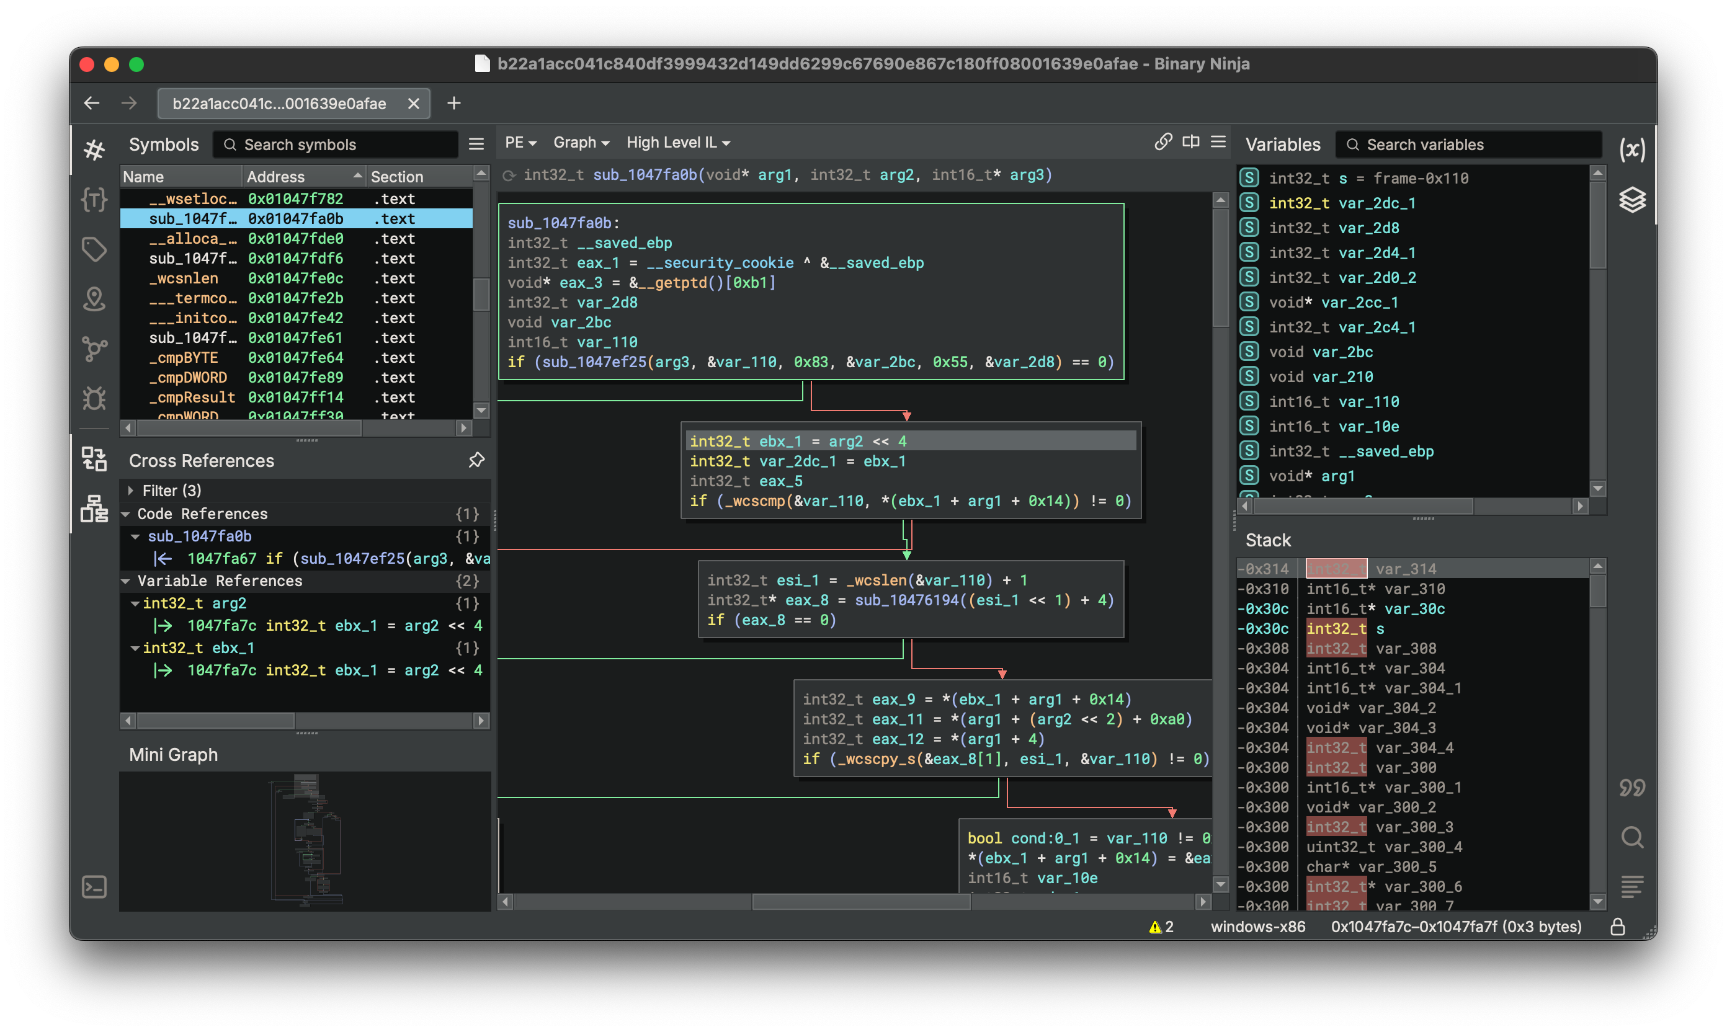This screenshot has height=1032, width=1727.
Task: Select the b22a1acc041c file tab
Action: click(x=280, y=104)
